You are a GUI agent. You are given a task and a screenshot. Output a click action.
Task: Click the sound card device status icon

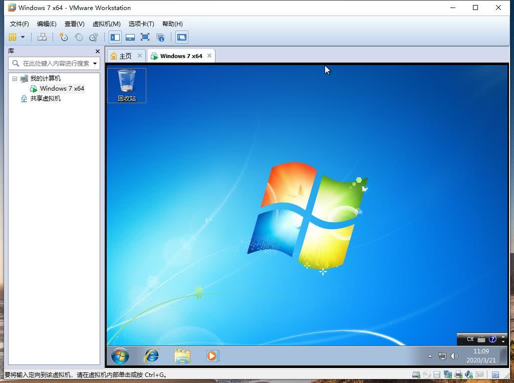pyautogui.click(x=469, y=374)
